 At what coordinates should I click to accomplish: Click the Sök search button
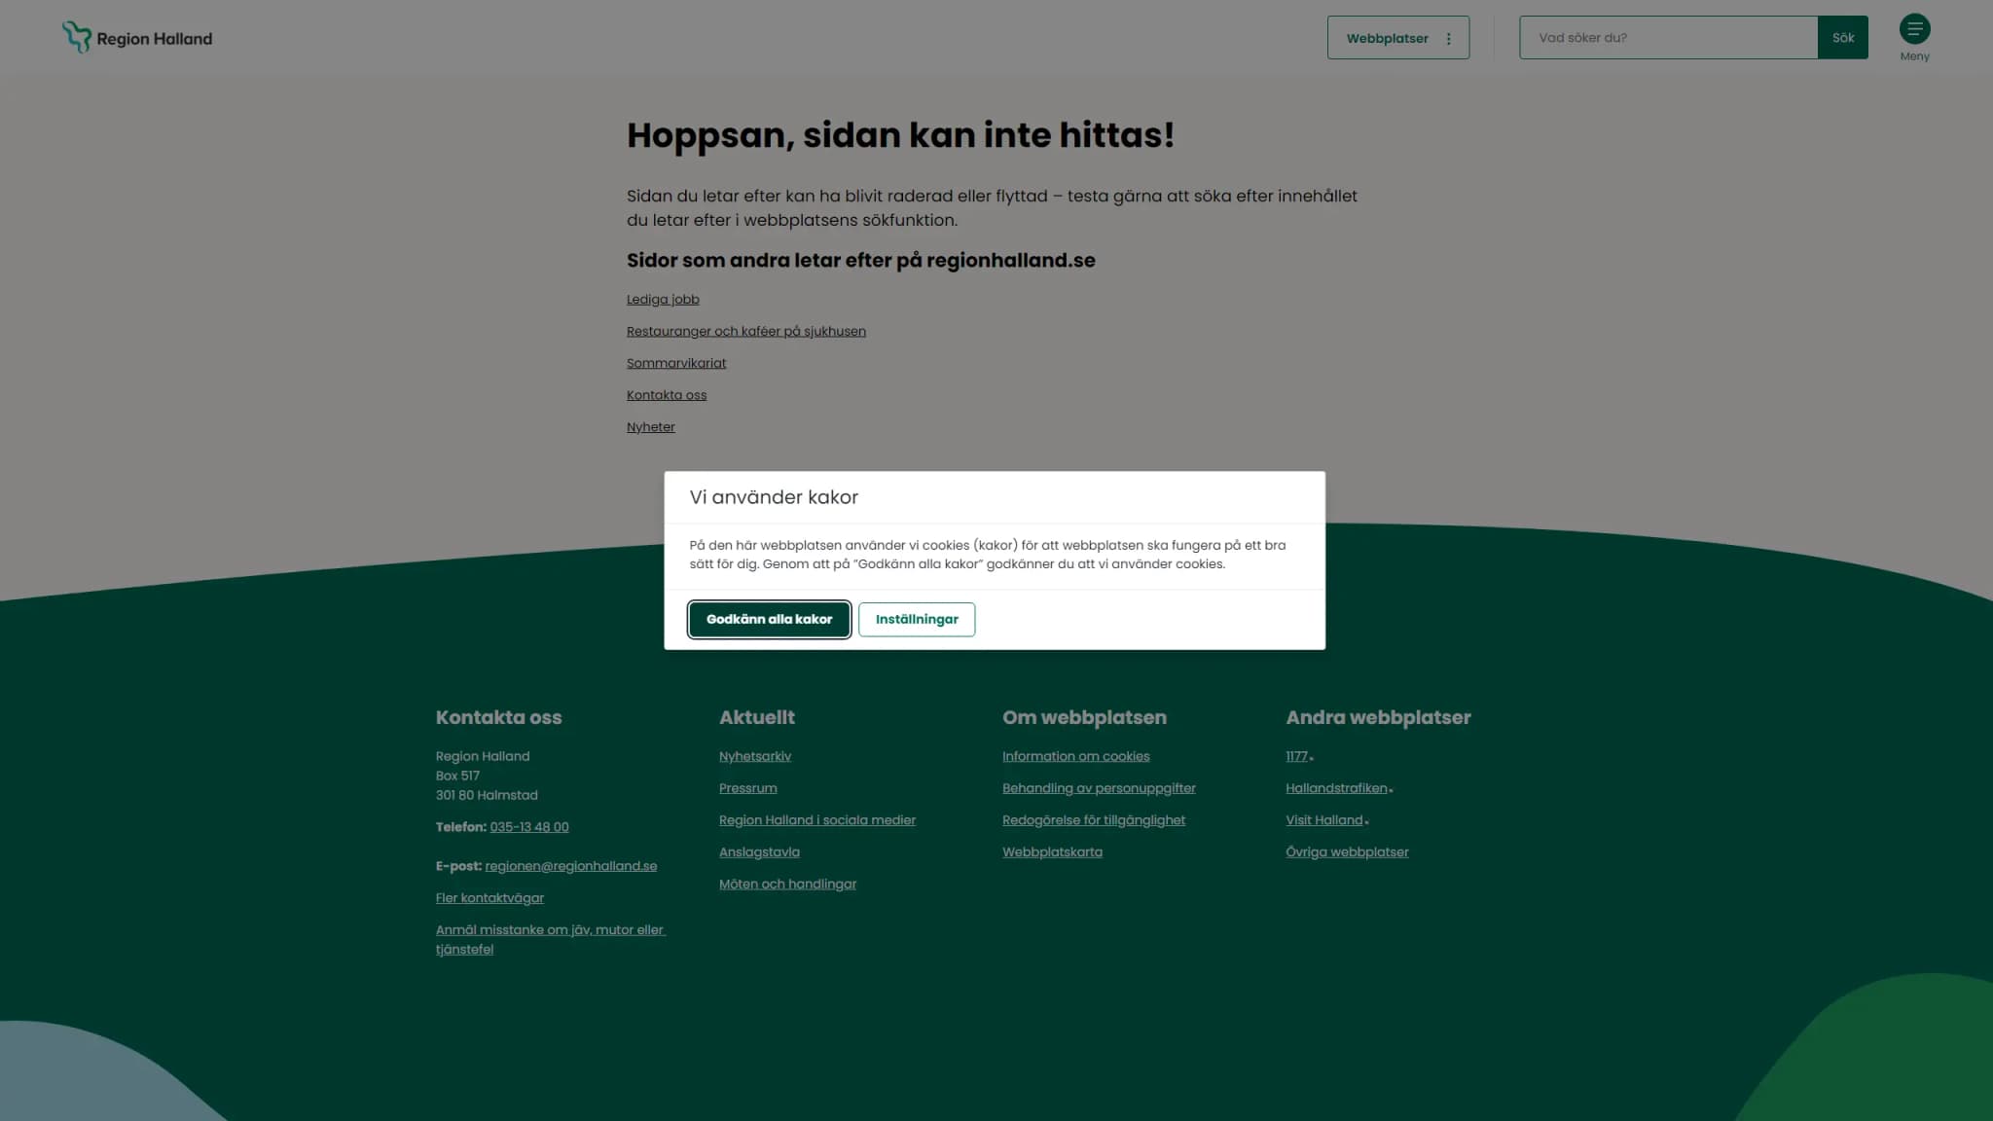point(1843,38)
